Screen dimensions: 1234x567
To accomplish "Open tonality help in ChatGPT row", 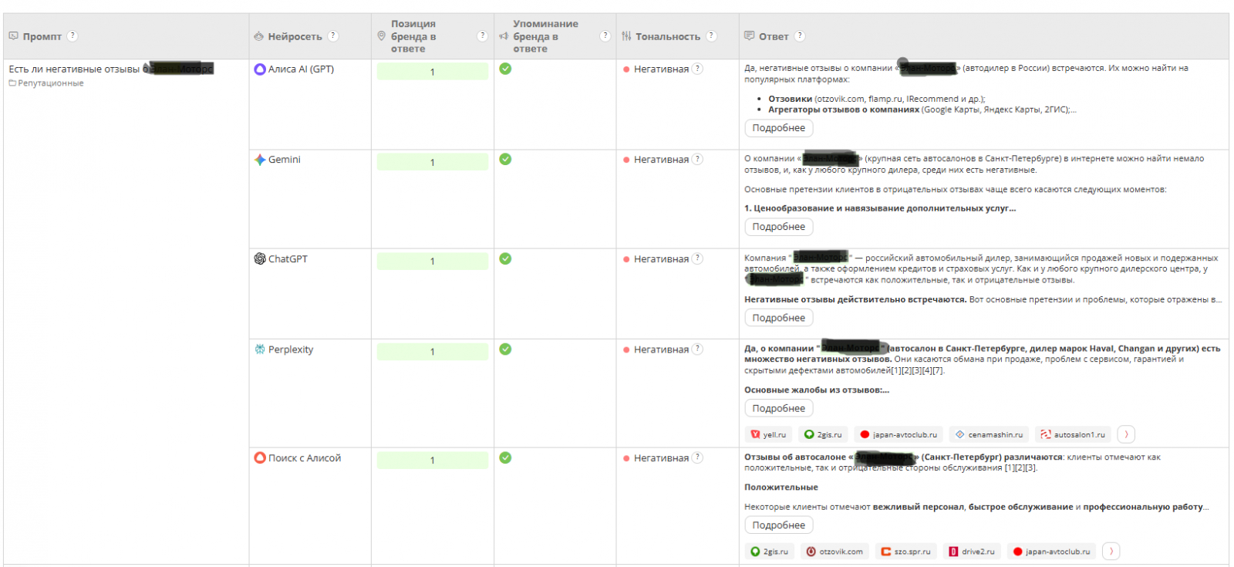I will pyautogui.click(x=698, y=258).
